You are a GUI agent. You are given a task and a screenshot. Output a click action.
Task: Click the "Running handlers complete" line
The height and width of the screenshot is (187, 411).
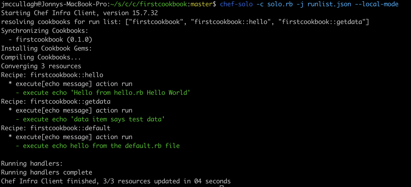coord(47,172)
